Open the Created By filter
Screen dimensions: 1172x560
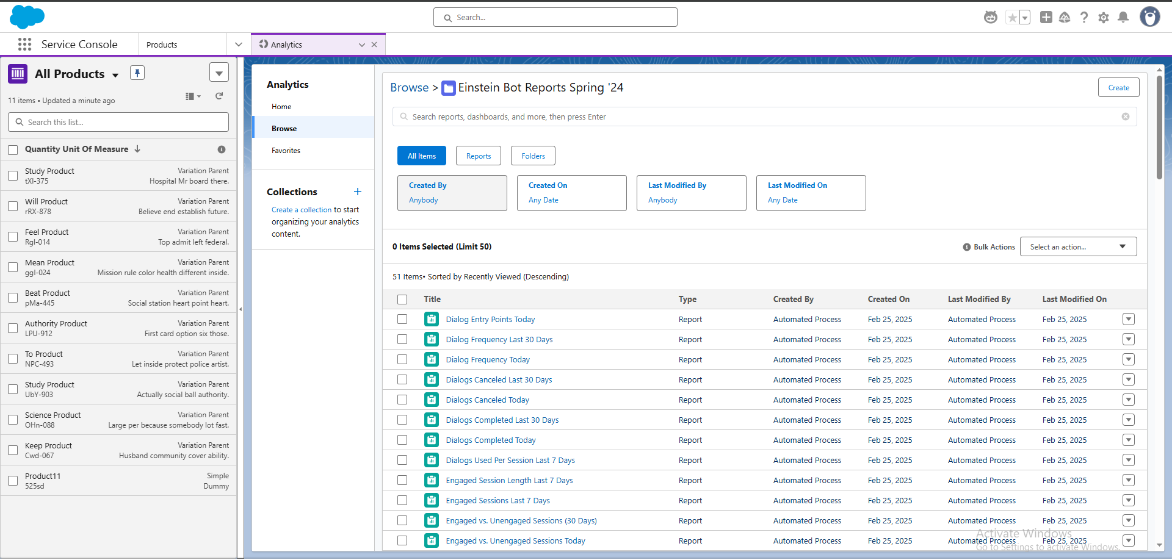point(452,193)
